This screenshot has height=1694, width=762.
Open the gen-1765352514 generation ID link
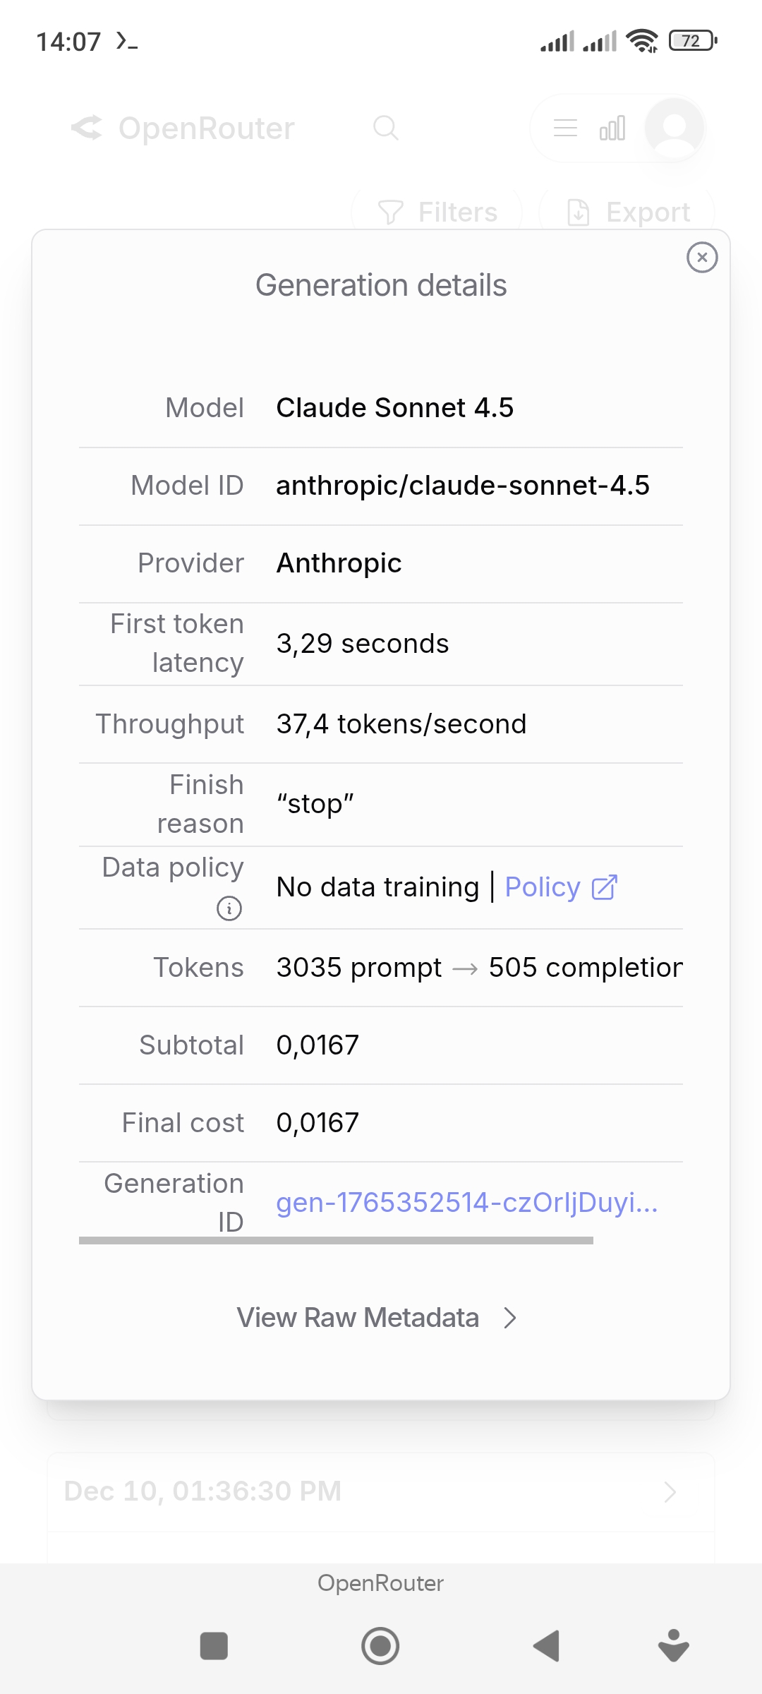(466, 1202)
